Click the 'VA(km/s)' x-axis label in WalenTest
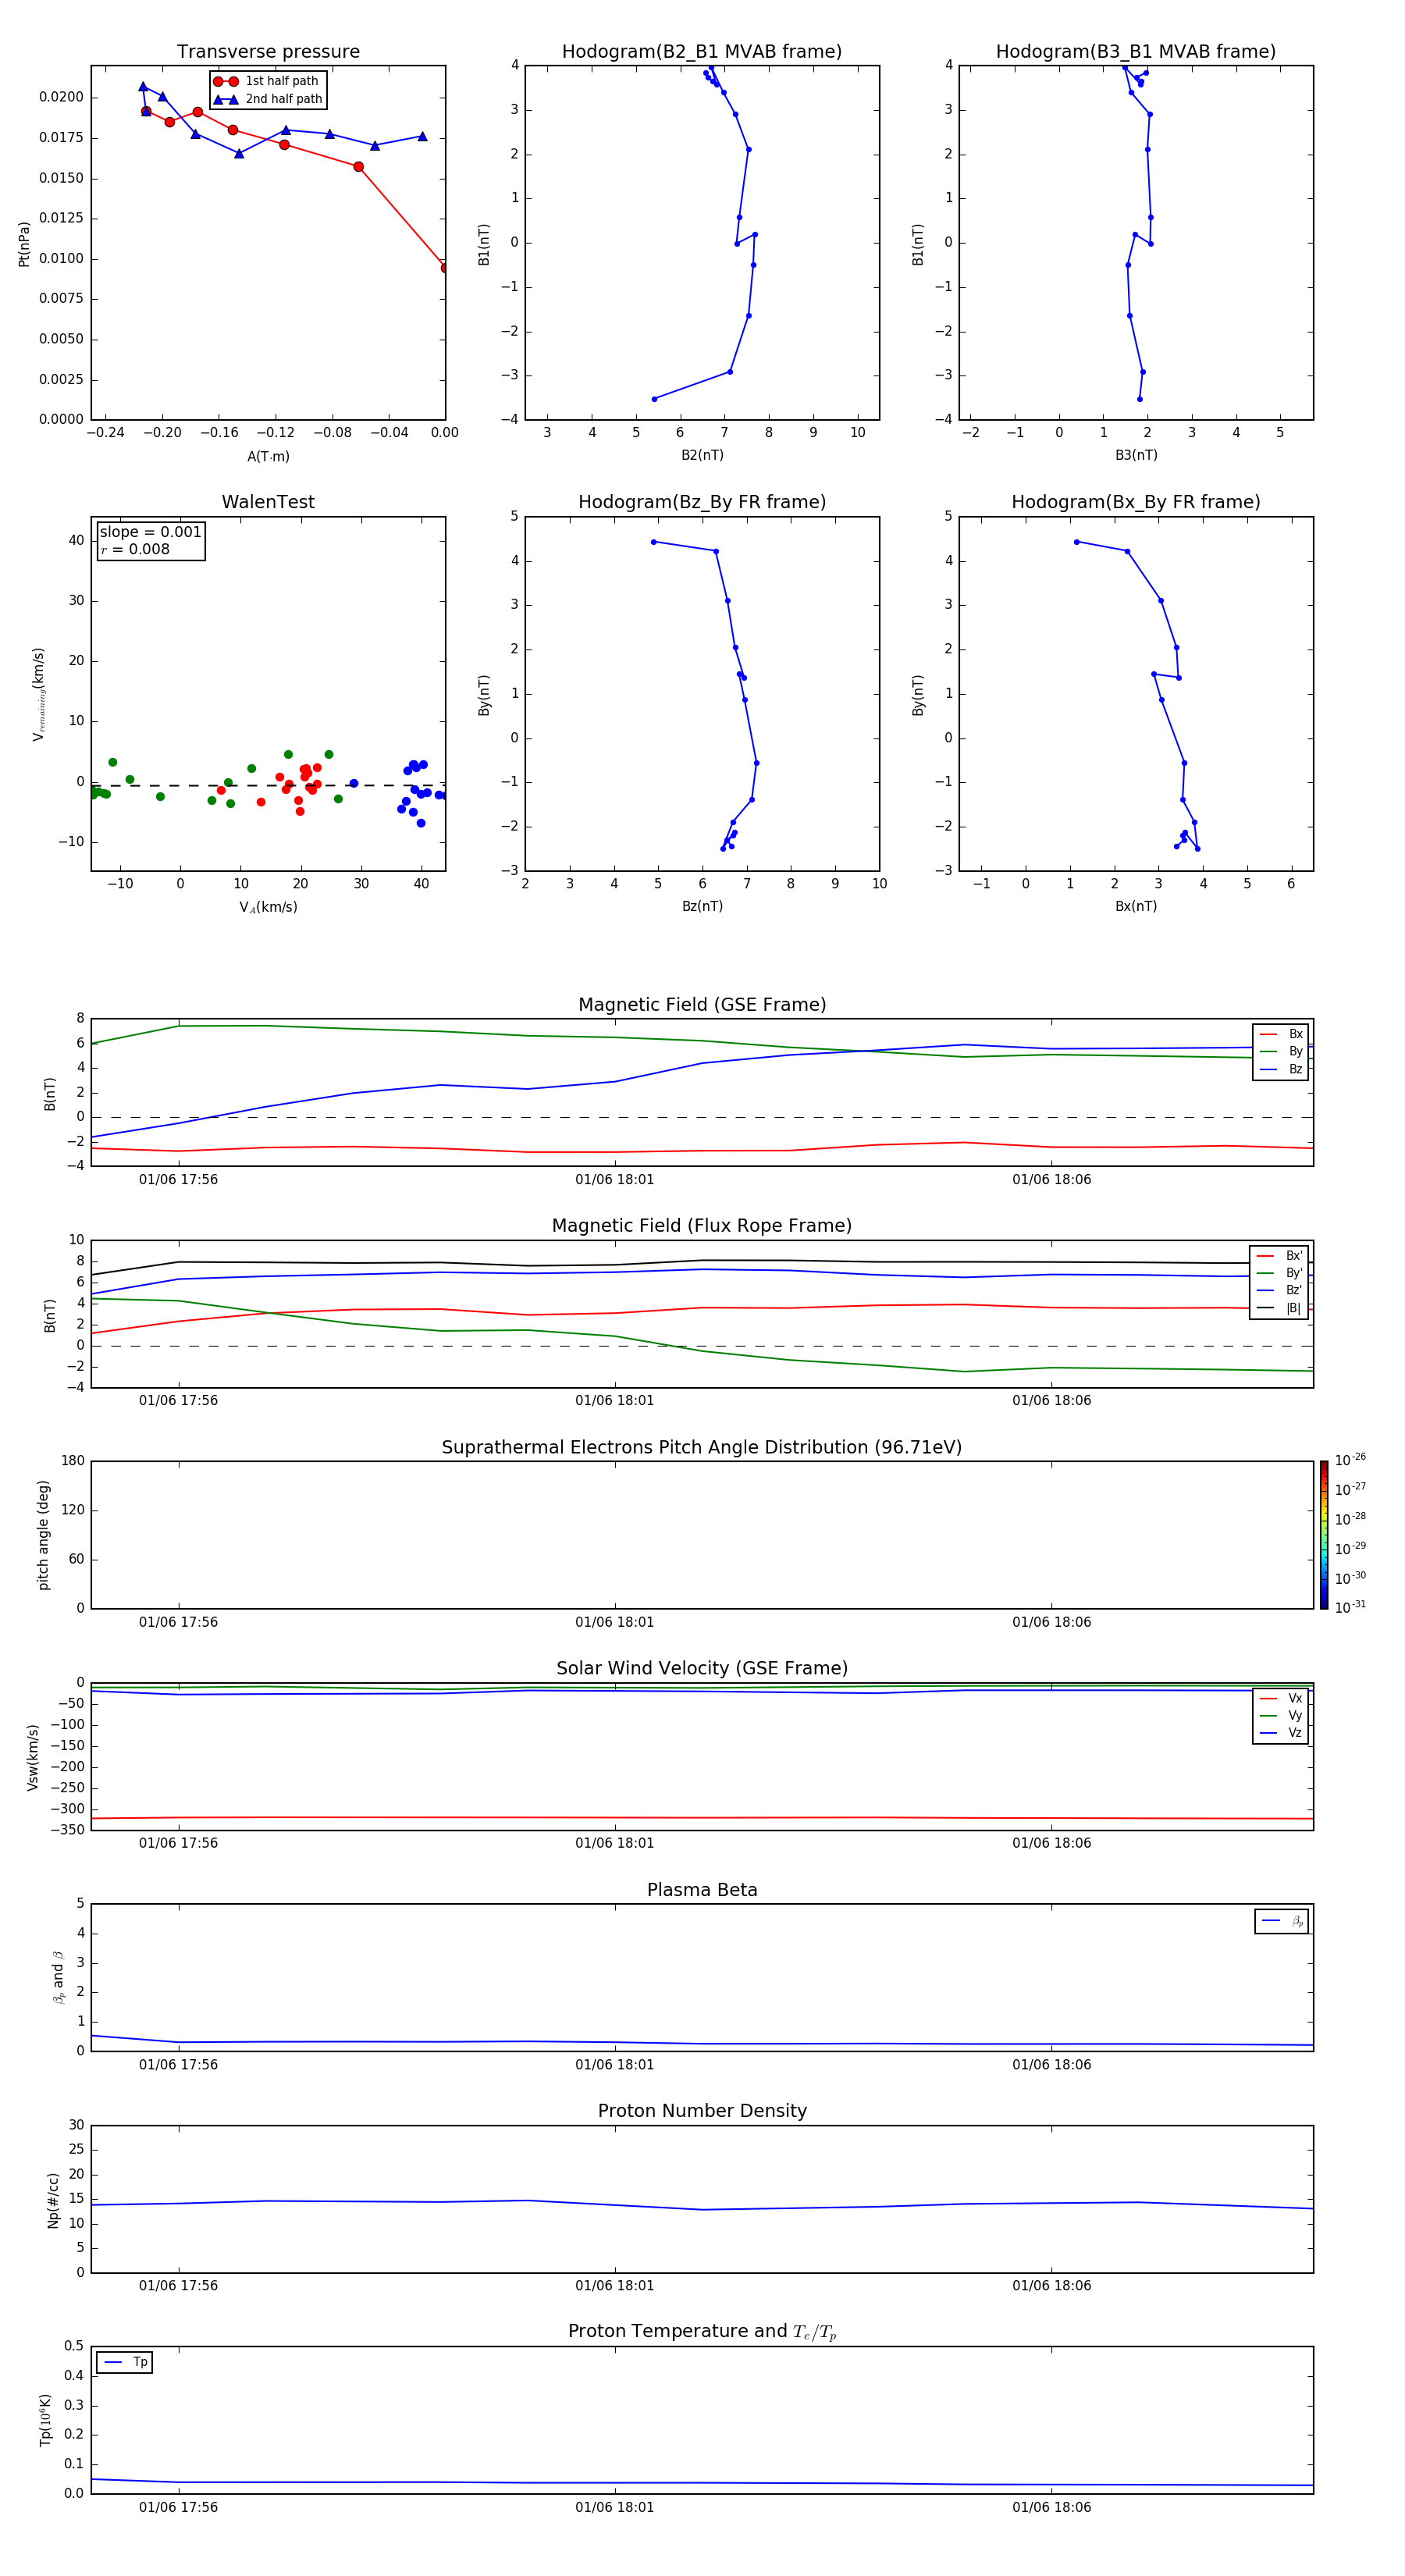The image size is (1405, 2576). point(268,907)
